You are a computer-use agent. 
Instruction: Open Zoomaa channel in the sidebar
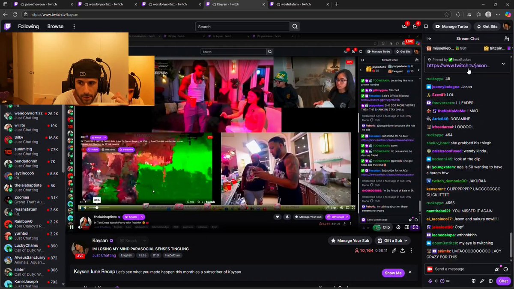click(33, 200)
